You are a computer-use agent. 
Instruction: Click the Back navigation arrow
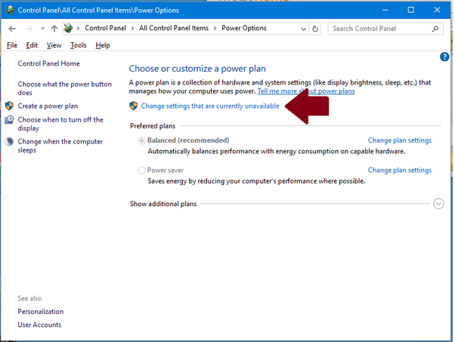[12, 29]
